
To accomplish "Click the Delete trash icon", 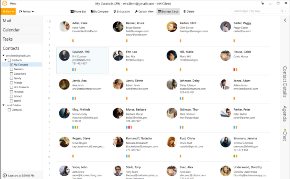I will (184, 11).
